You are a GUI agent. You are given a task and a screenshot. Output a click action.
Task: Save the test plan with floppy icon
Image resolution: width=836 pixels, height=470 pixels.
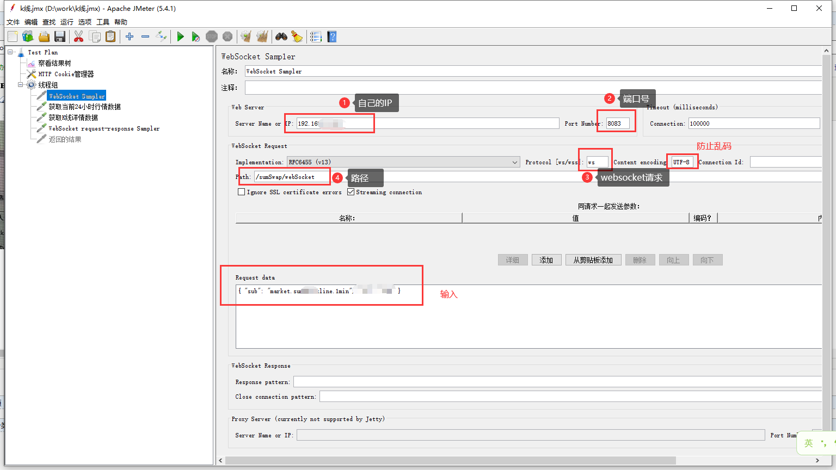pos(60,36)
